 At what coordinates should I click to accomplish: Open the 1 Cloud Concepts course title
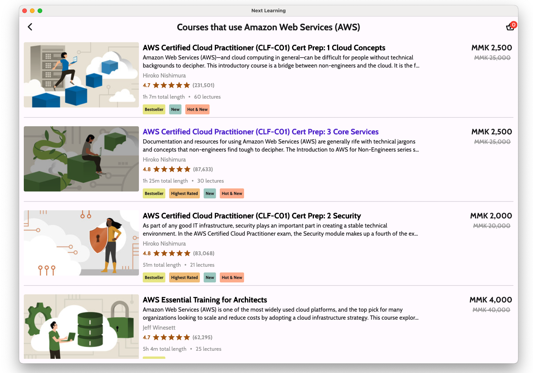coord(264,48)
